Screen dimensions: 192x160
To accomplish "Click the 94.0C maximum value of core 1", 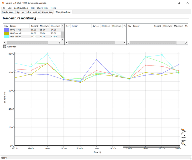I will pos(53,30).
